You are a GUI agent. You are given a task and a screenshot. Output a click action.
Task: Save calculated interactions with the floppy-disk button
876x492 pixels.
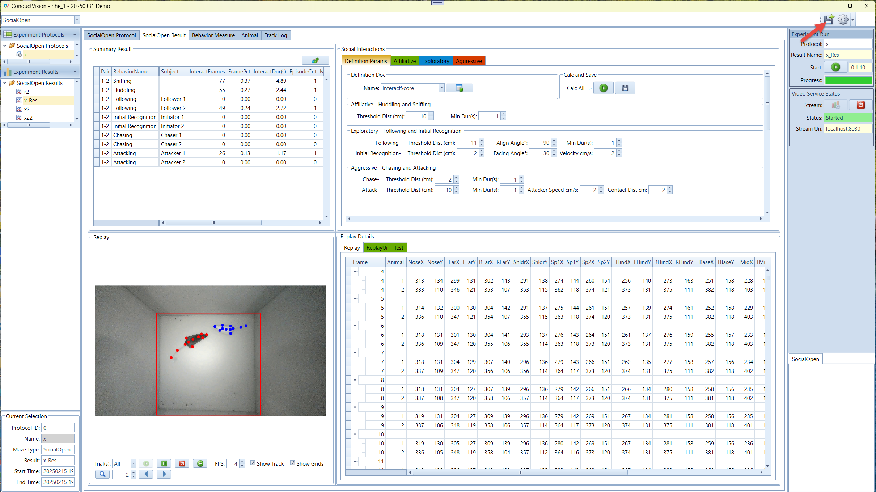pos(625,88)
